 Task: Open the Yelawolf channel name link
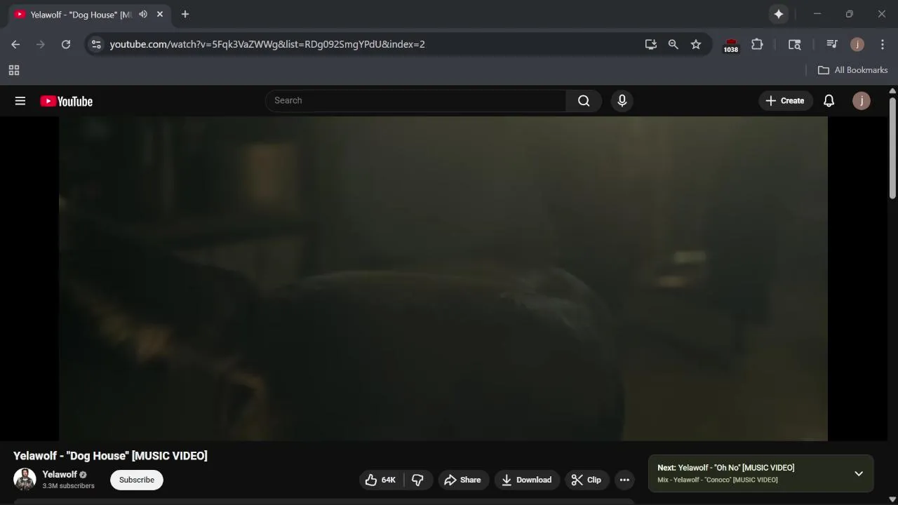[x=60, y=475]
